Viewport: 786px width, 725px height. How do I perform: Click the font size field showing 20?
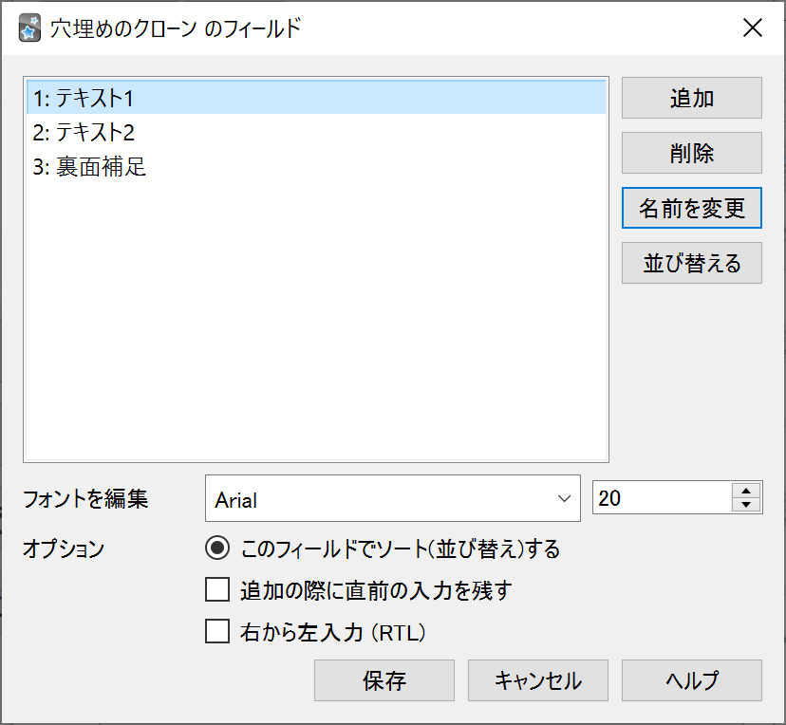click(662, 497)
